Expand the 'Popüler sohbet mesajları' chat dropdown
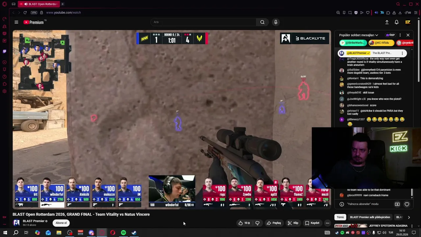 pos(359,35)
